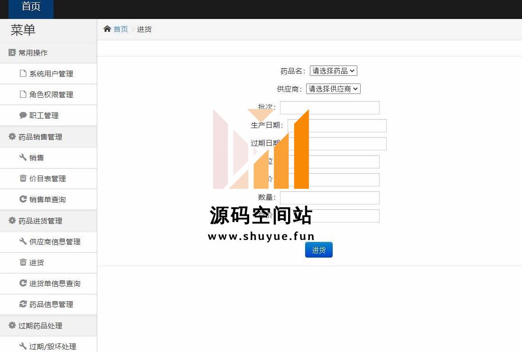The image size is (522, 352).
Task: Click the wrench icon beside 销售
Action: 23,157
